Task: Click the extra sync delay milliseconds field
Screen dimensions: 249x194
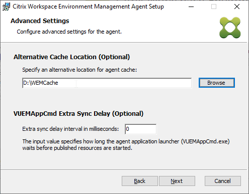Action: coord(140,129)
